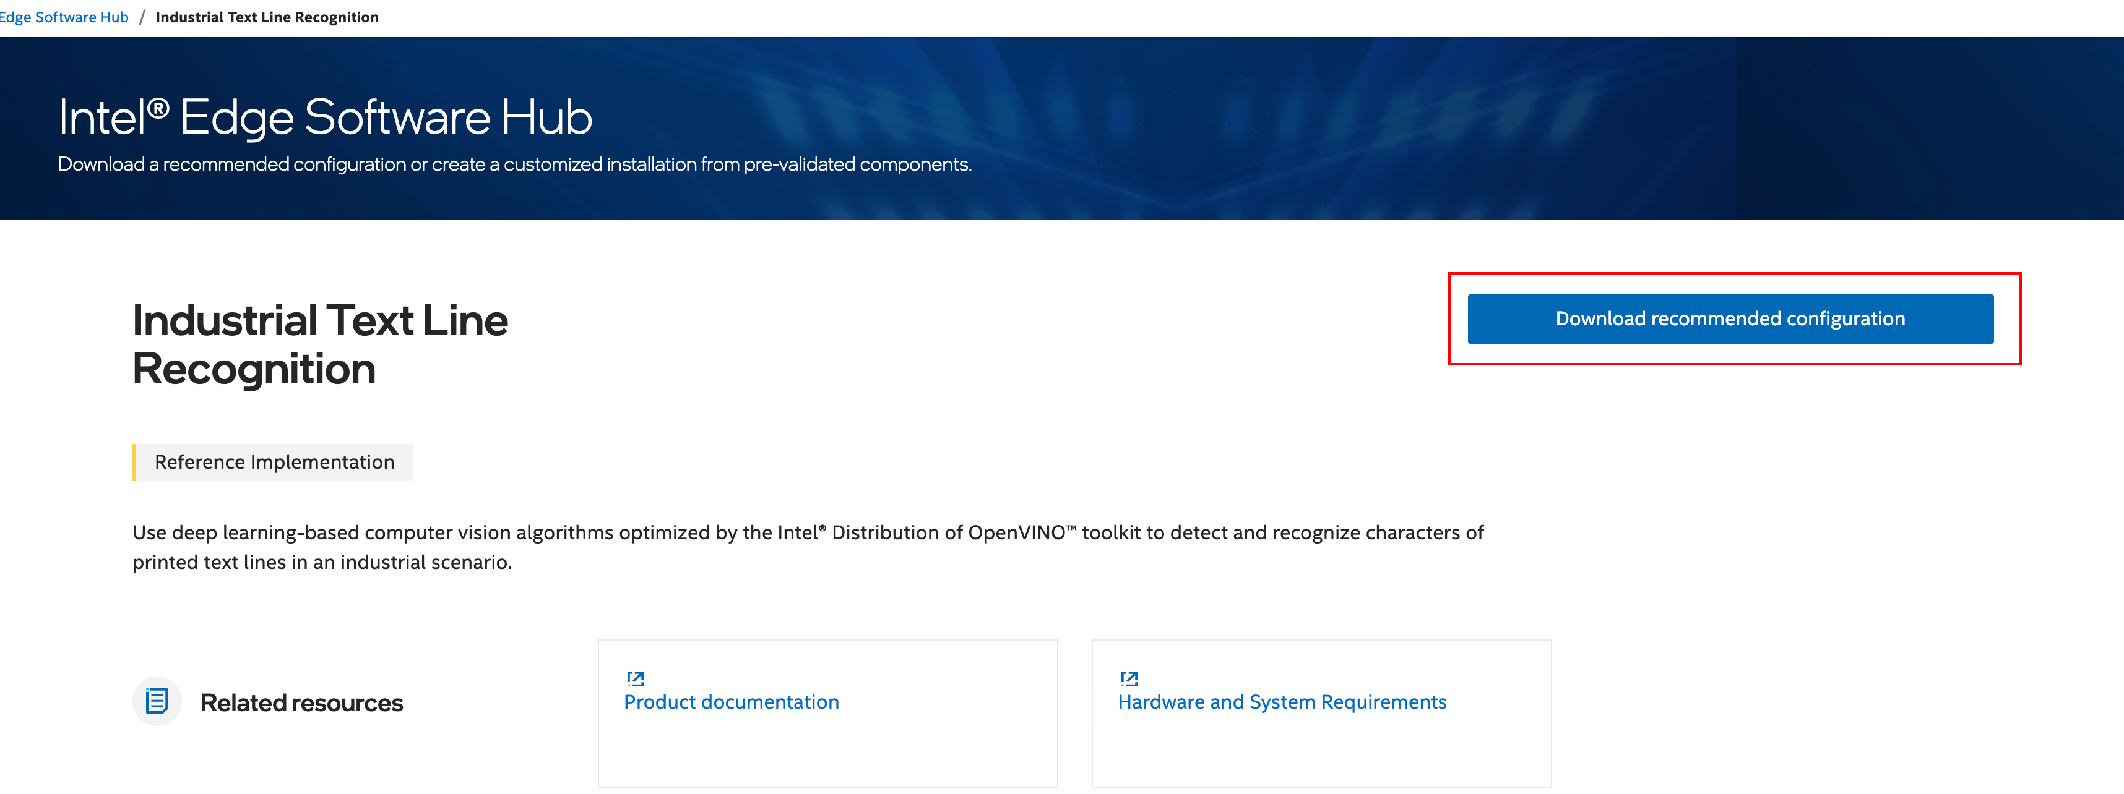Open Hardware and System Requirements link
This screenshot has height=794, width=2124.
click(x=1282, y=702)
